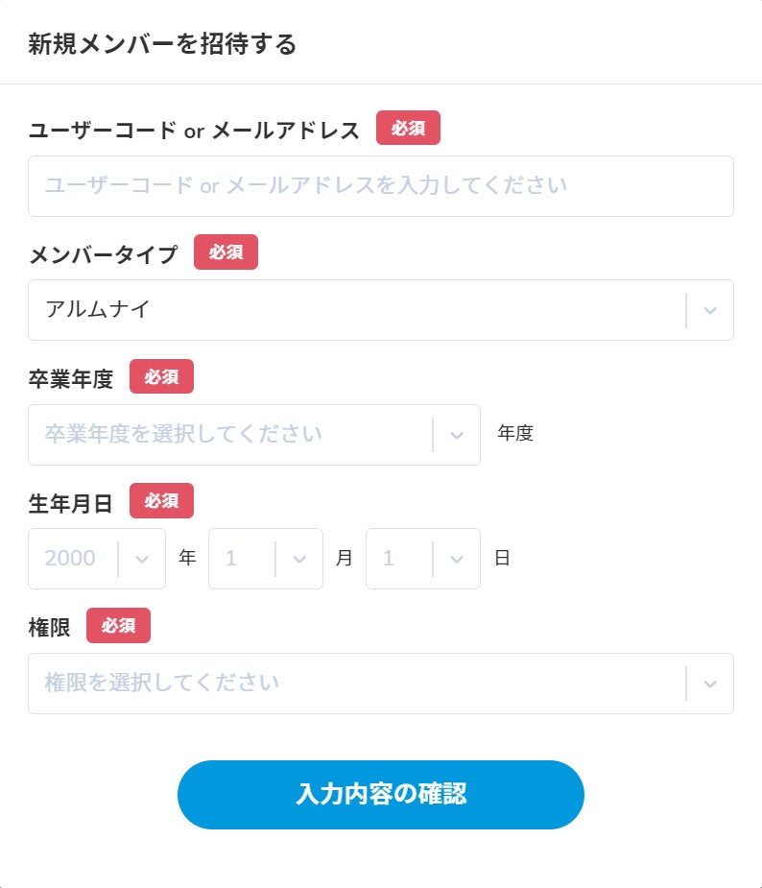The image size is (762, 888).
Task: Open the 権限 selection dropdown
Action: click(x=355, y=684)
